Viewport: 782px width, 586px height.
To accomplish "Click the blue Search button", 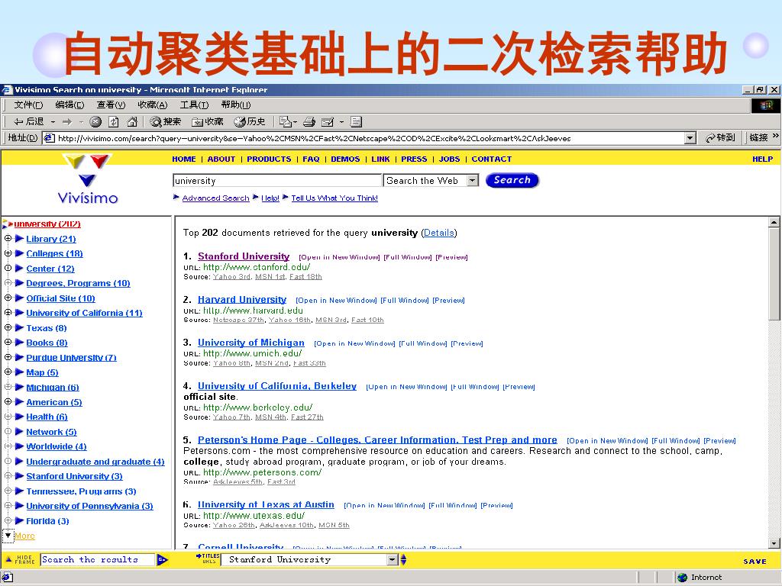I will coord(512,180).
